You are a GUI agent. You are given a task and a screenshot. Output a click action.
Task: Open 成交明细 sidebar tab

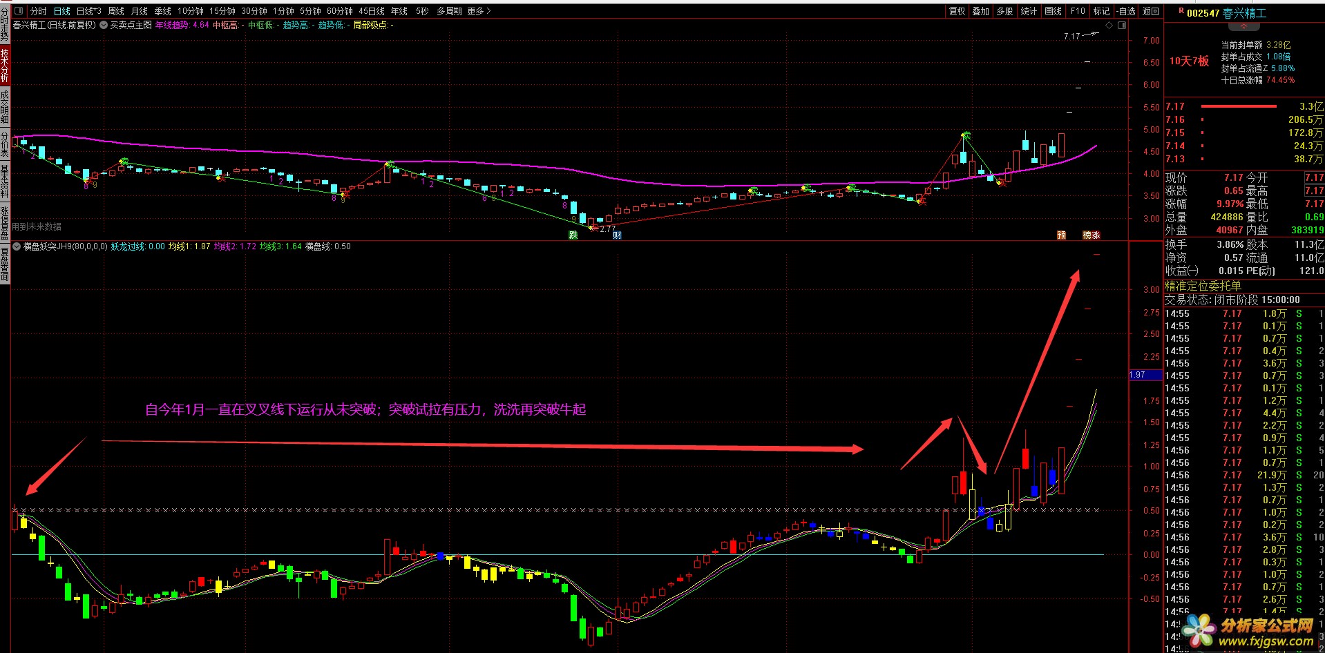(x=5, y=107)
